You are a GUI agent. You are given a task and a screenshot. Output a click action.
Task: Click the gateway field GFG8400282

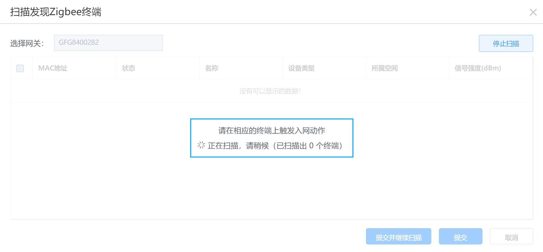point(108,43)
